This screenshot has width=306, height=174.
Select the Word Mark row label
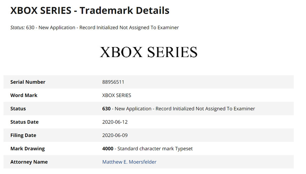pyautogui.click(x=24, y=95)
